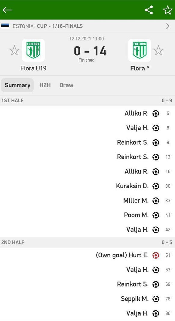The image size is (175, 321).
Task: Toggle favorite star for Flora U19
Action: click(x=14, y=50)
